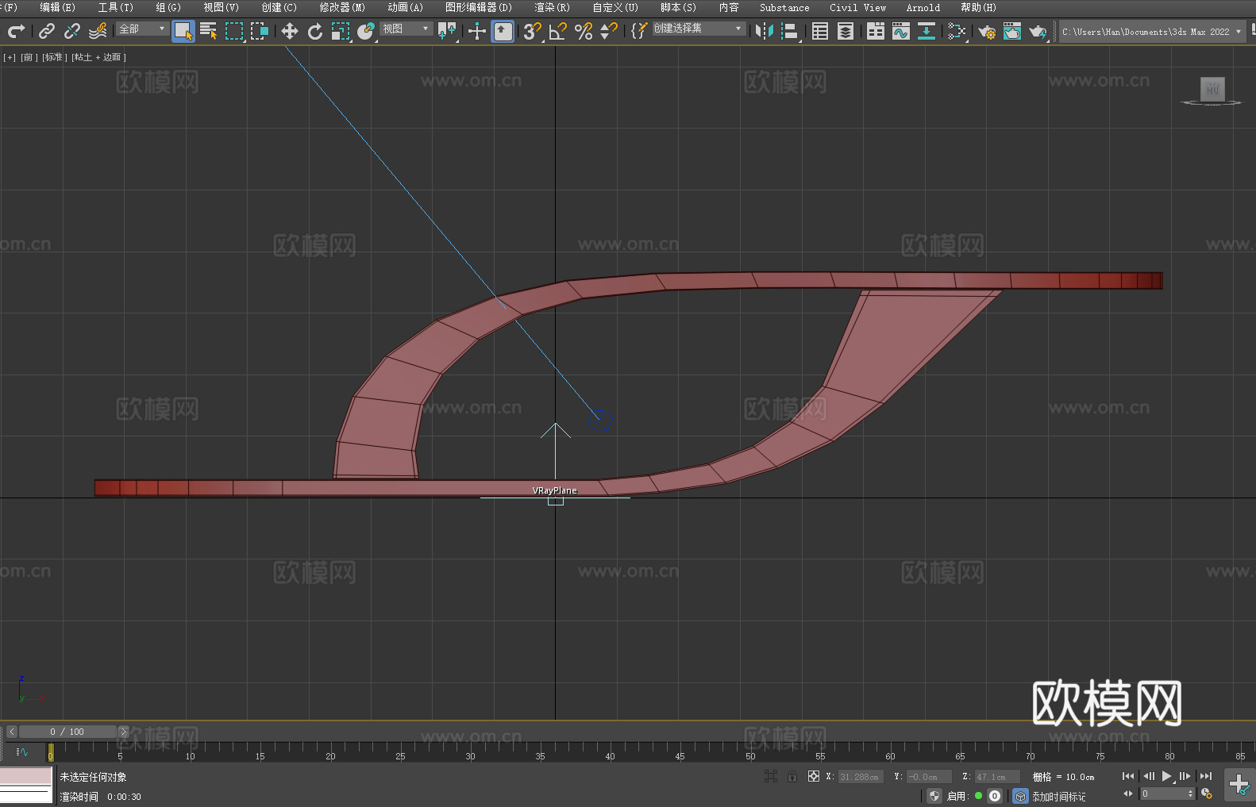Open the selection filter 全部 dropdown
This screenshot has width=1256, height=807.
click(x=142, y=29)
